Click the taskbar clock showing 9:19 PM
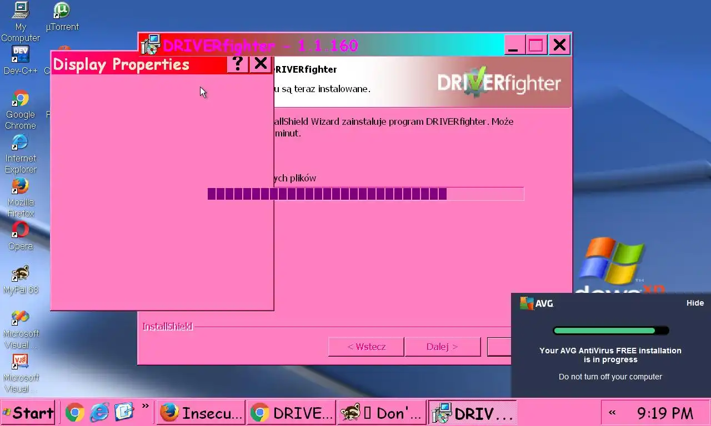Image resolution: width=711 pixels, height=426 pixels. click(x=665, y=413)
